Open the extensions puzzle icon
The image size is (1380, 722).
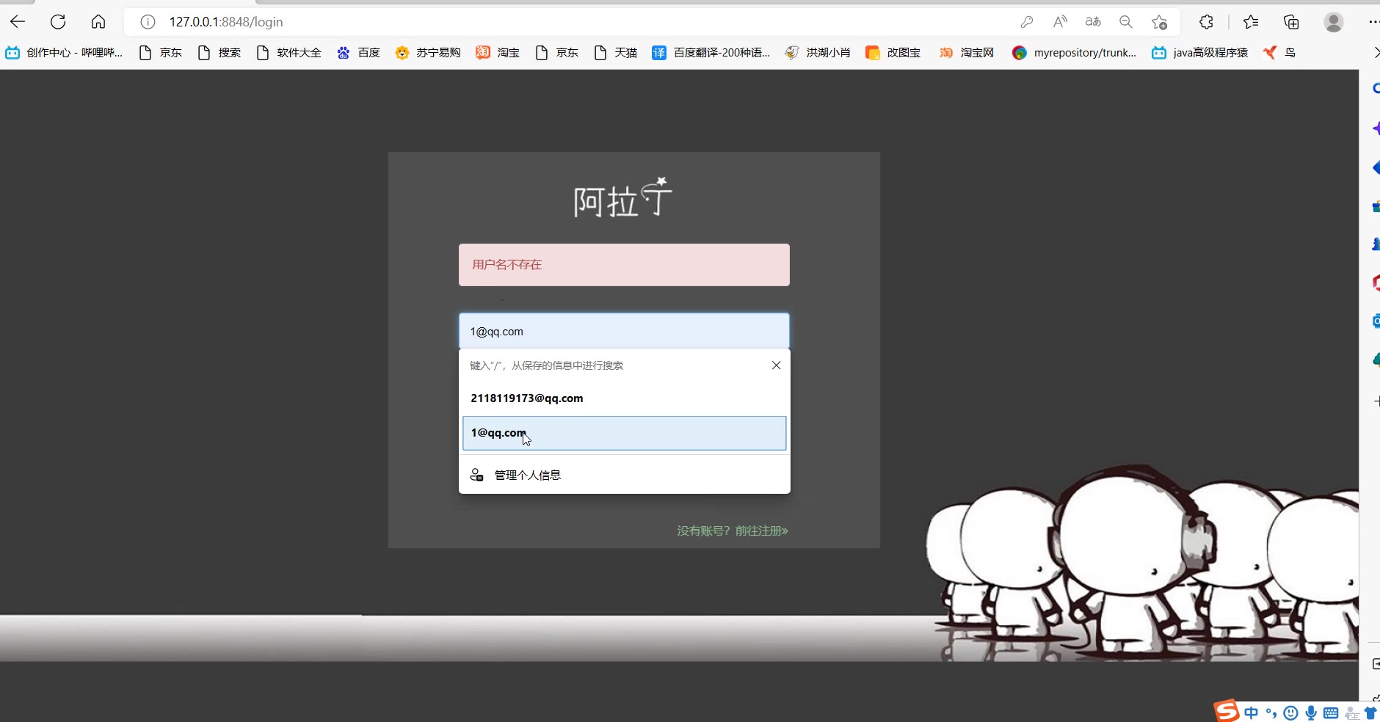coord(1206,22)
